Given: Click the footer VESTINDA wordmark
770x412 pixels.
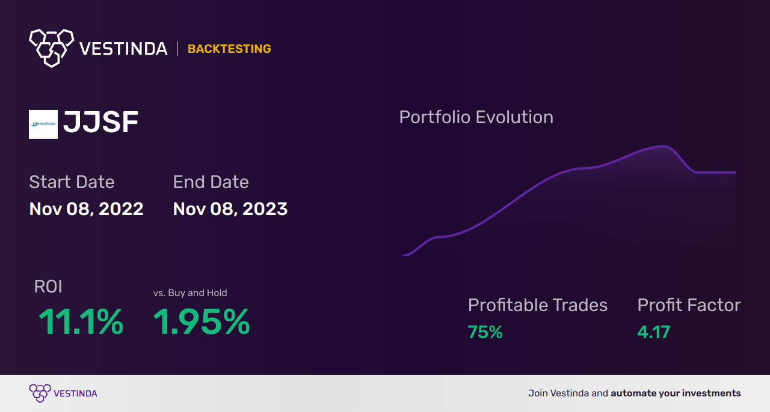Looking at the screenshot, I should [75, 393].
